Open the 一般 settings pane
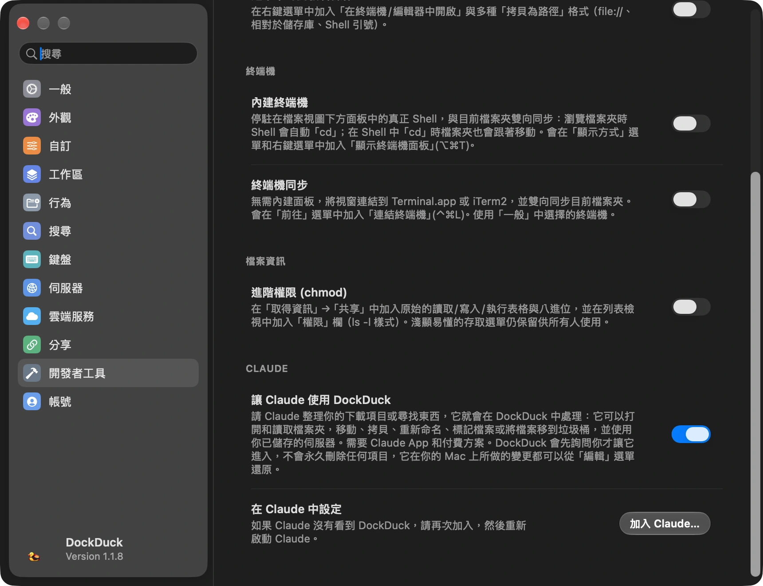This screenshot has width=763, height=586. coord(108,89)
